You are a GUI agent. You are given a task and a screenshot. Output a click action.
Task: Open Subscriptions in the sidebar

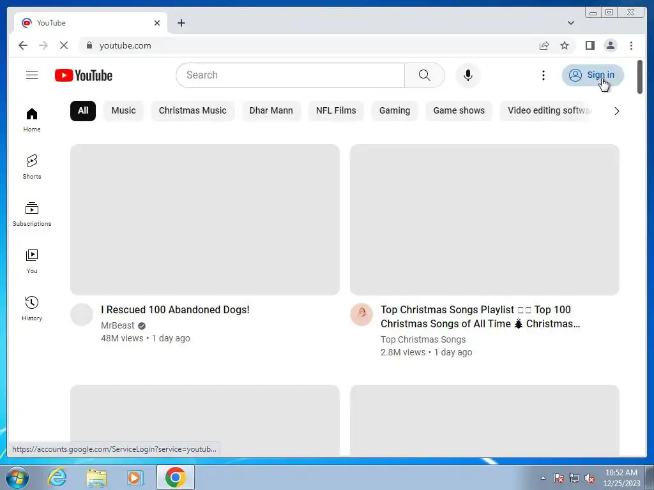[x=32, y=214]
